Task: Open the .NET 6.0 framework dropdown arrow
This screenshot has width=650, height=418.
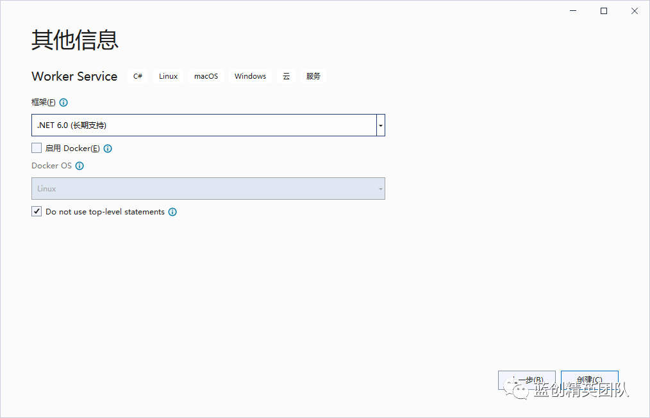Action: click(381, 125)
